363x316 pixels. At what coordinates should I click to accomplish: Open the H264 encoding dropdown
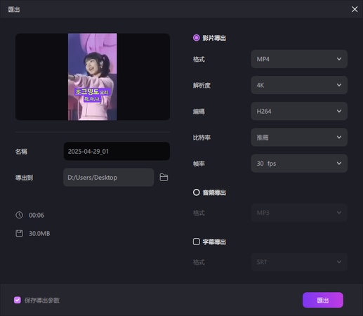[x=299, y=111]
